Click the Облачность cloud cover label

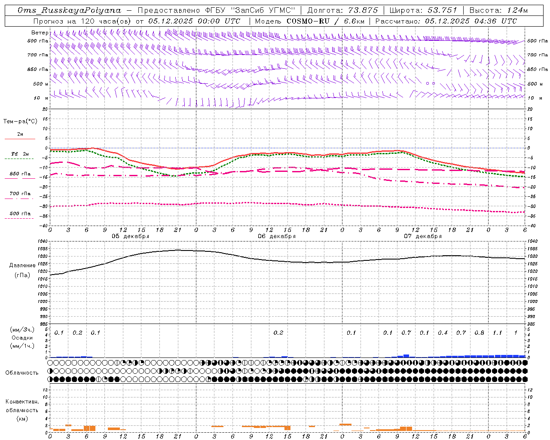(x=22, y=373)
